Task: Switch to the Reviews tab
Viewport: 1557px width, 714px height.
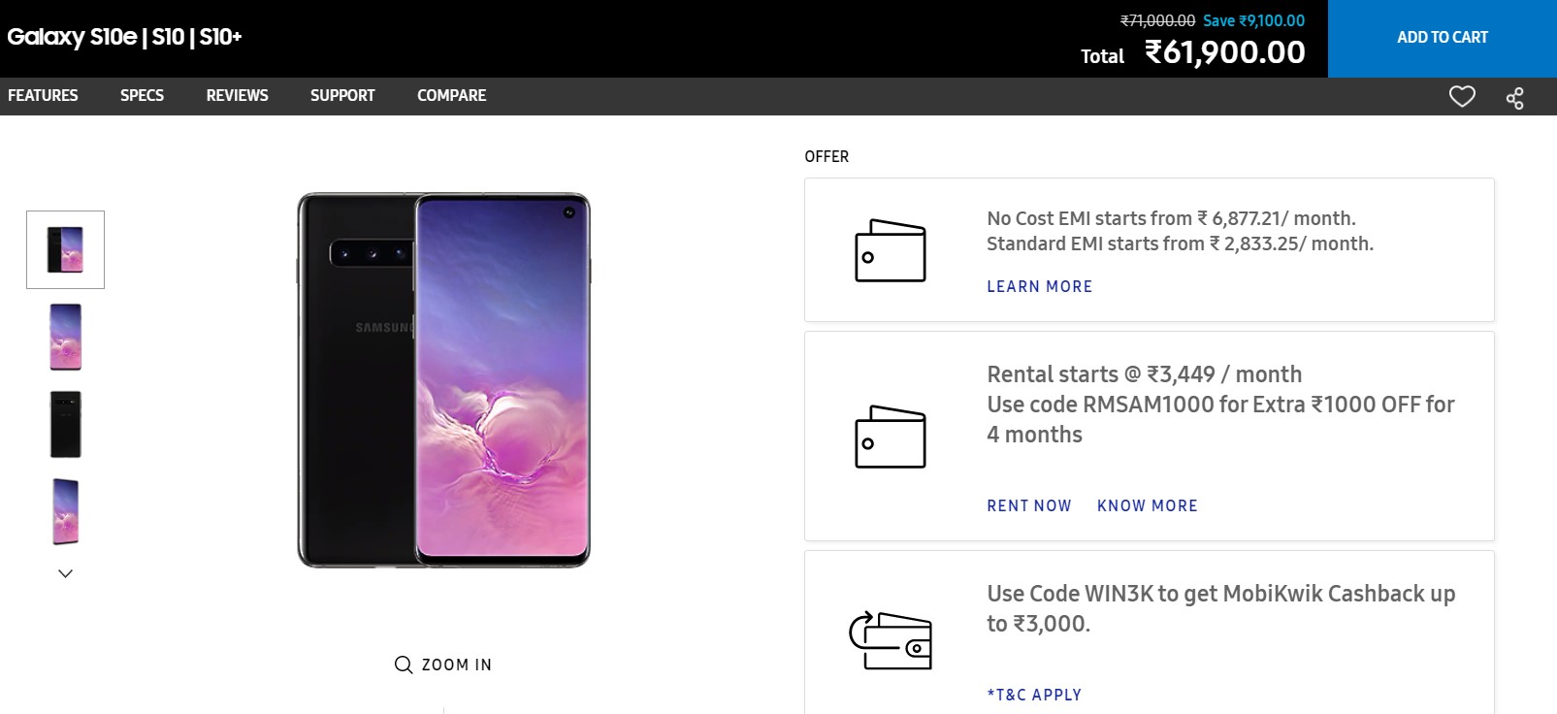Action: pos(237,95)
